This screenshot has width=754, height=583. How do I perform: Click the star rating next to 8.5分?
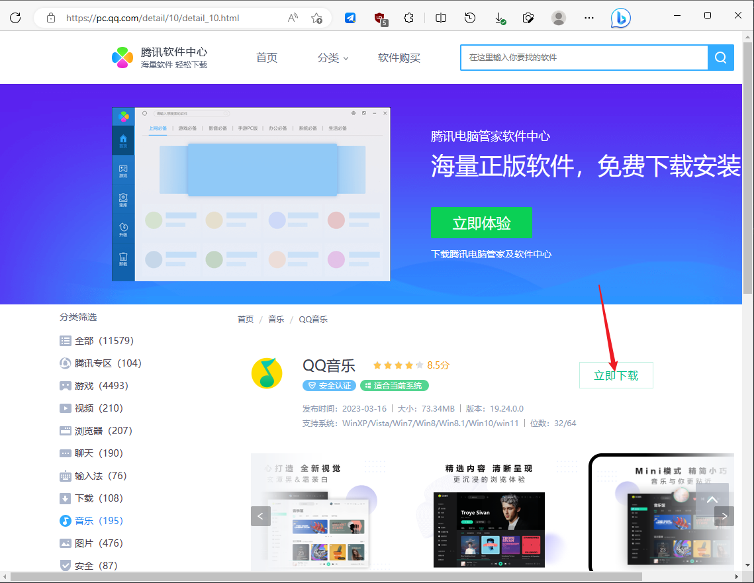(x=398, y=365)
